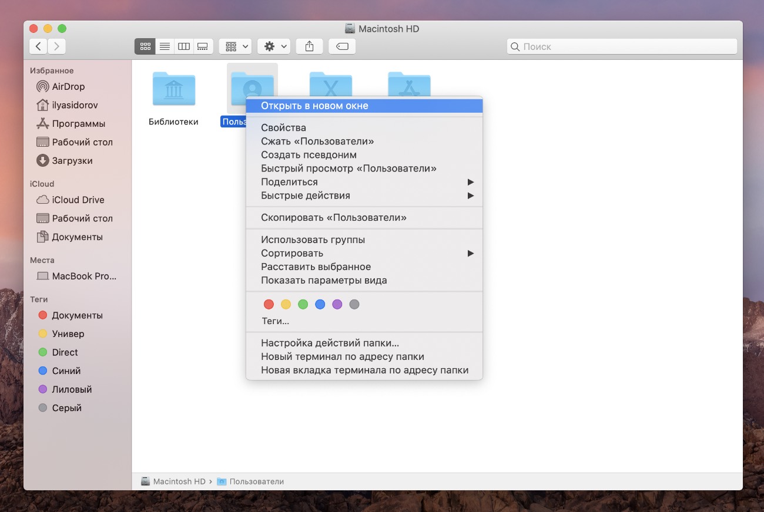Viewport: 764px width, 512px height.
Task: Switch to list view mode
Action: click(x=165, y=46)
